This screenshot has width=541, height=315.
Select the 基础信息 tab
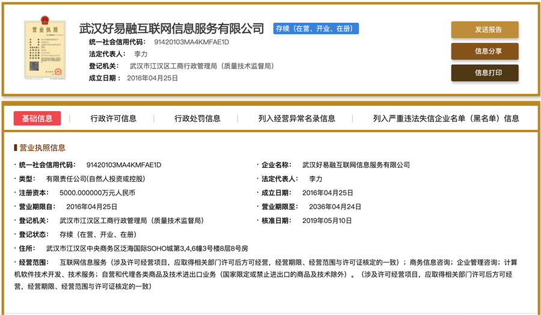37,118
